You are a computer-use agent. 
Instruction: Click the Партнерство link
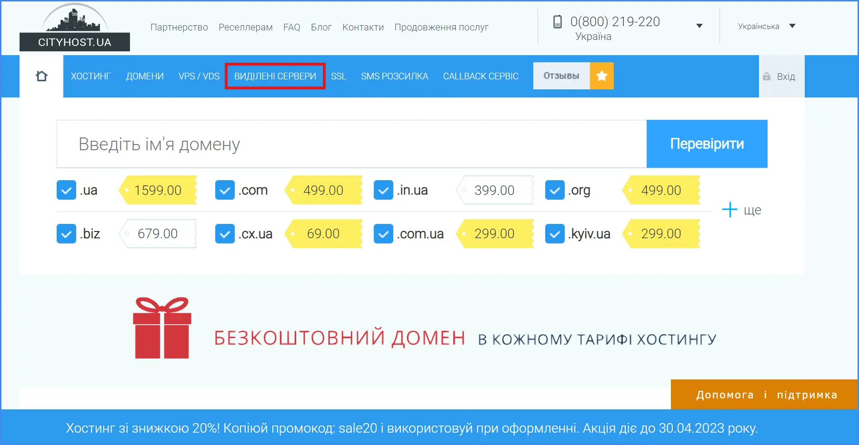(179, 27)
